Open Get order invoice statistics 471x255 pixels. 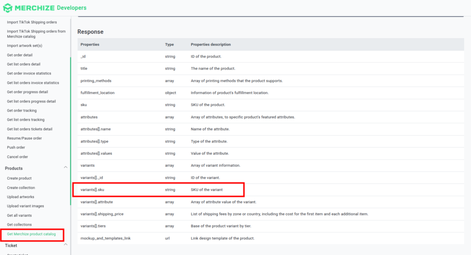pos(29,74)
